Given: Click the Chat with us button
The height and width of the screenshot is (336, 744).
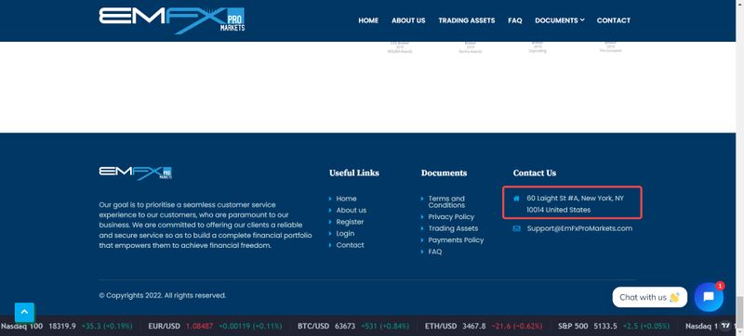Looking at the screenshot, I should point(649,297).
